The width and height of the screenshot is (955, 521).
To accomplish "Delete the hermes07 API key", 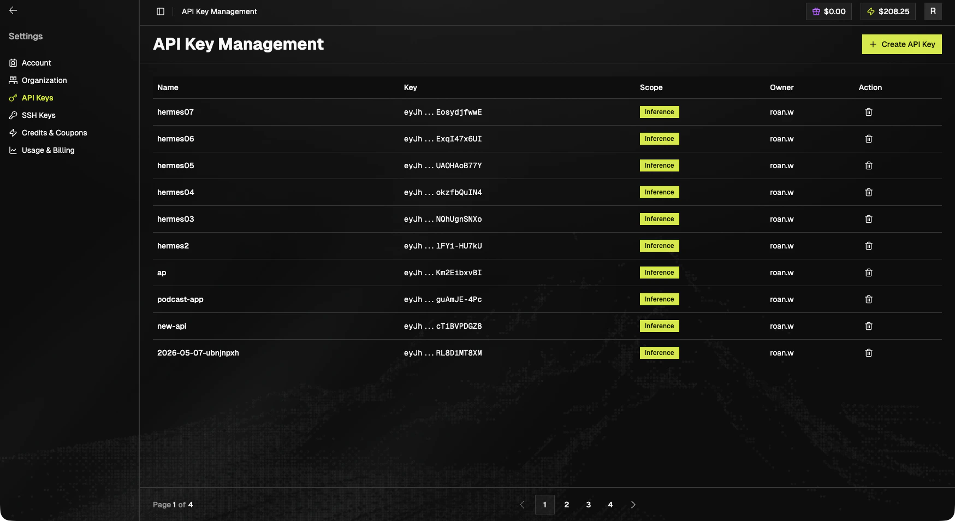I will pos(869,112).
